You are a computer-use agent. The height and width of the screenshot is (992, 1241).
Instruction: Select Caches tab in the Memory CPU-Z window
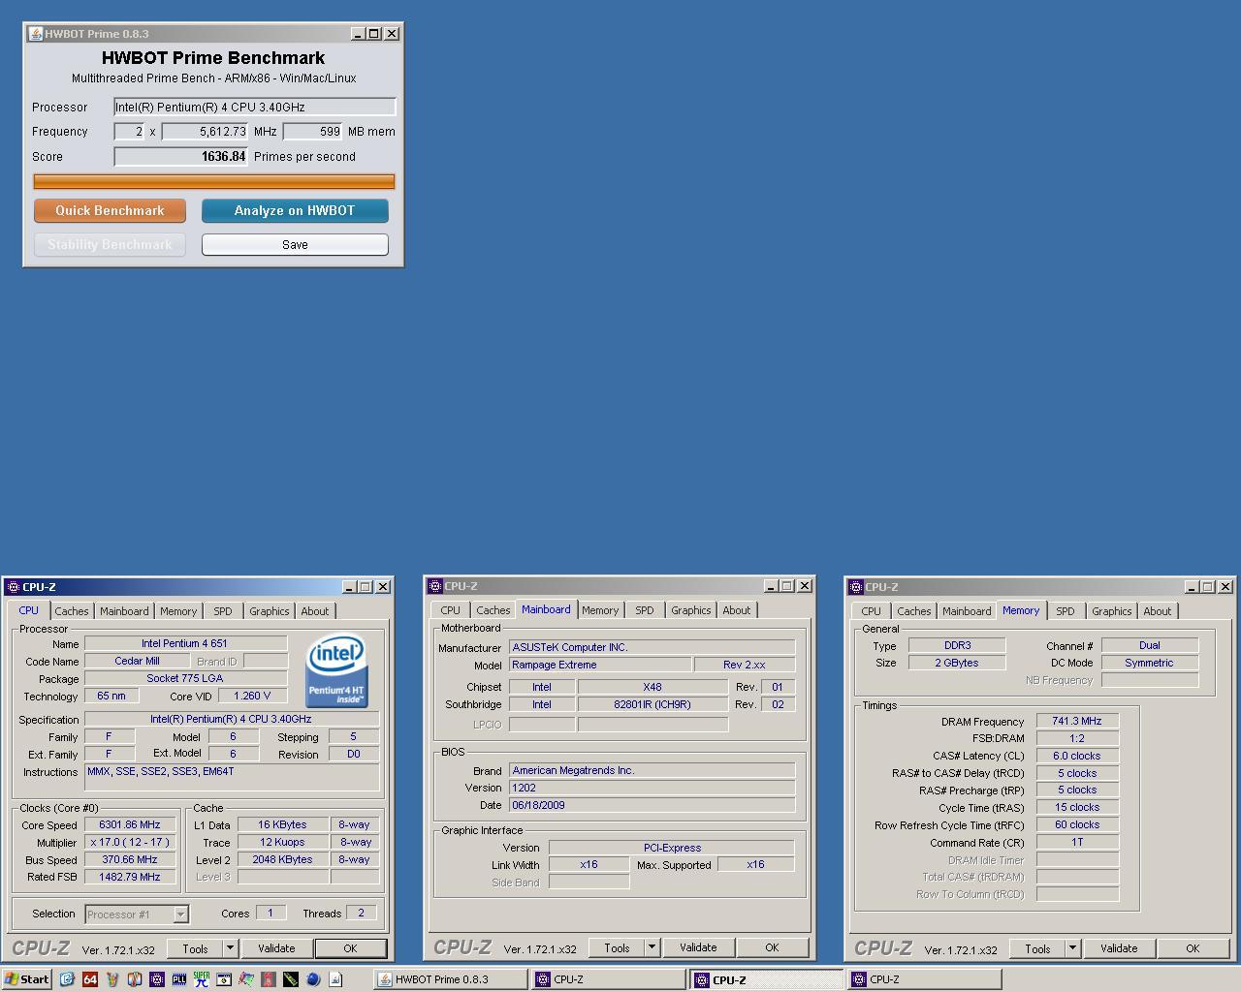point(914,611)
